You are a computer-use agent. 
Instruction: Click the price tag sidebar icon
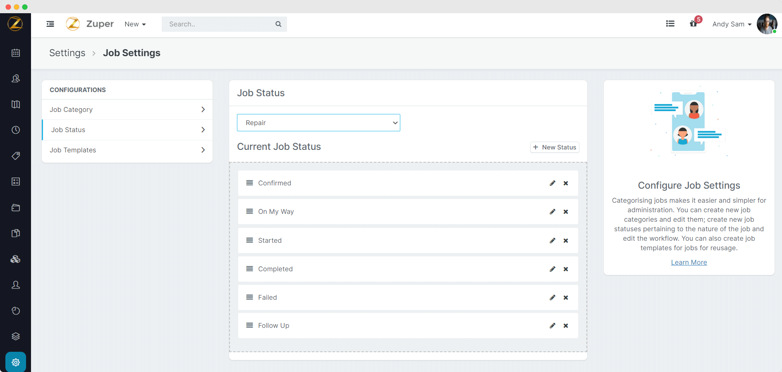pos(16,156)
